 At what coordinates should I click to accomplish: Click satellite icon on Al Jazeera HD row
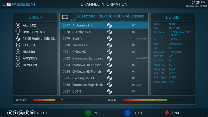click(109, 25)
